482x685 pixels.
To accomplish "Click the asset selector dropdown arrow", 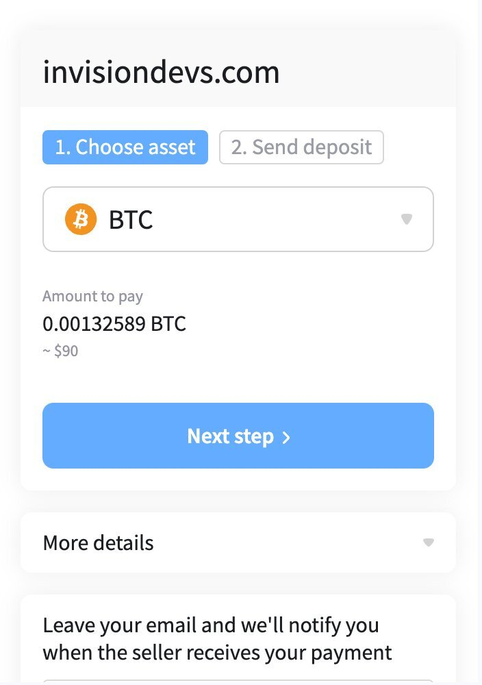I will 407,219.
